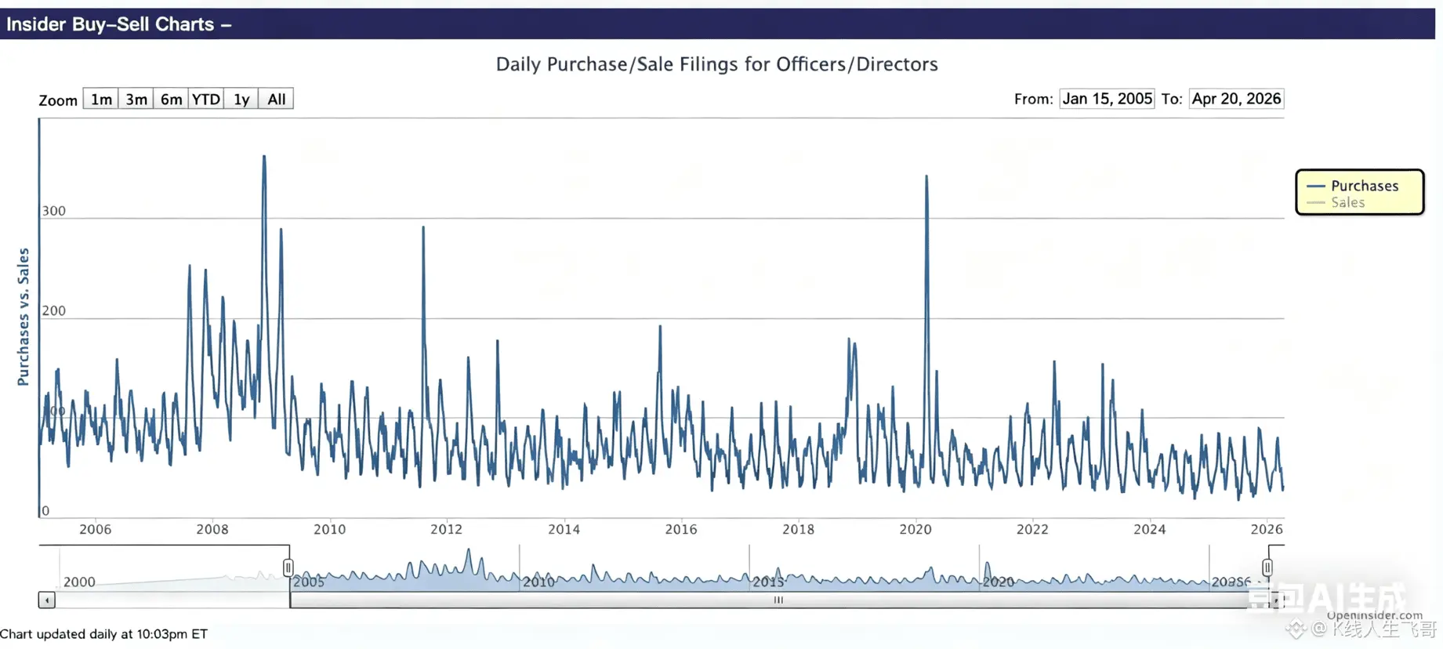Image resolution: width=1443 pixels, height=649 pixels.
Task: Click the 2005 label in the navigator
Action: coord(309,582)
